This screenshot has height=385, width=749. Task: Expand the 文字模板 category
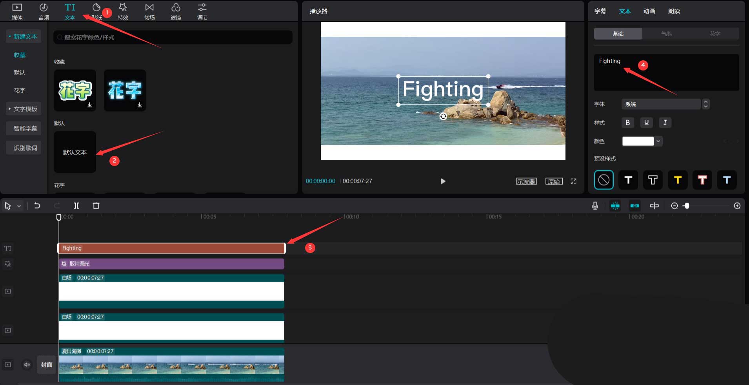tap(24, 109)
